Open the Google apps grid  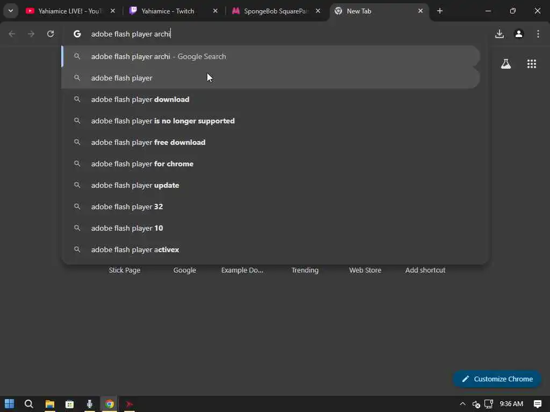(531, 64)
